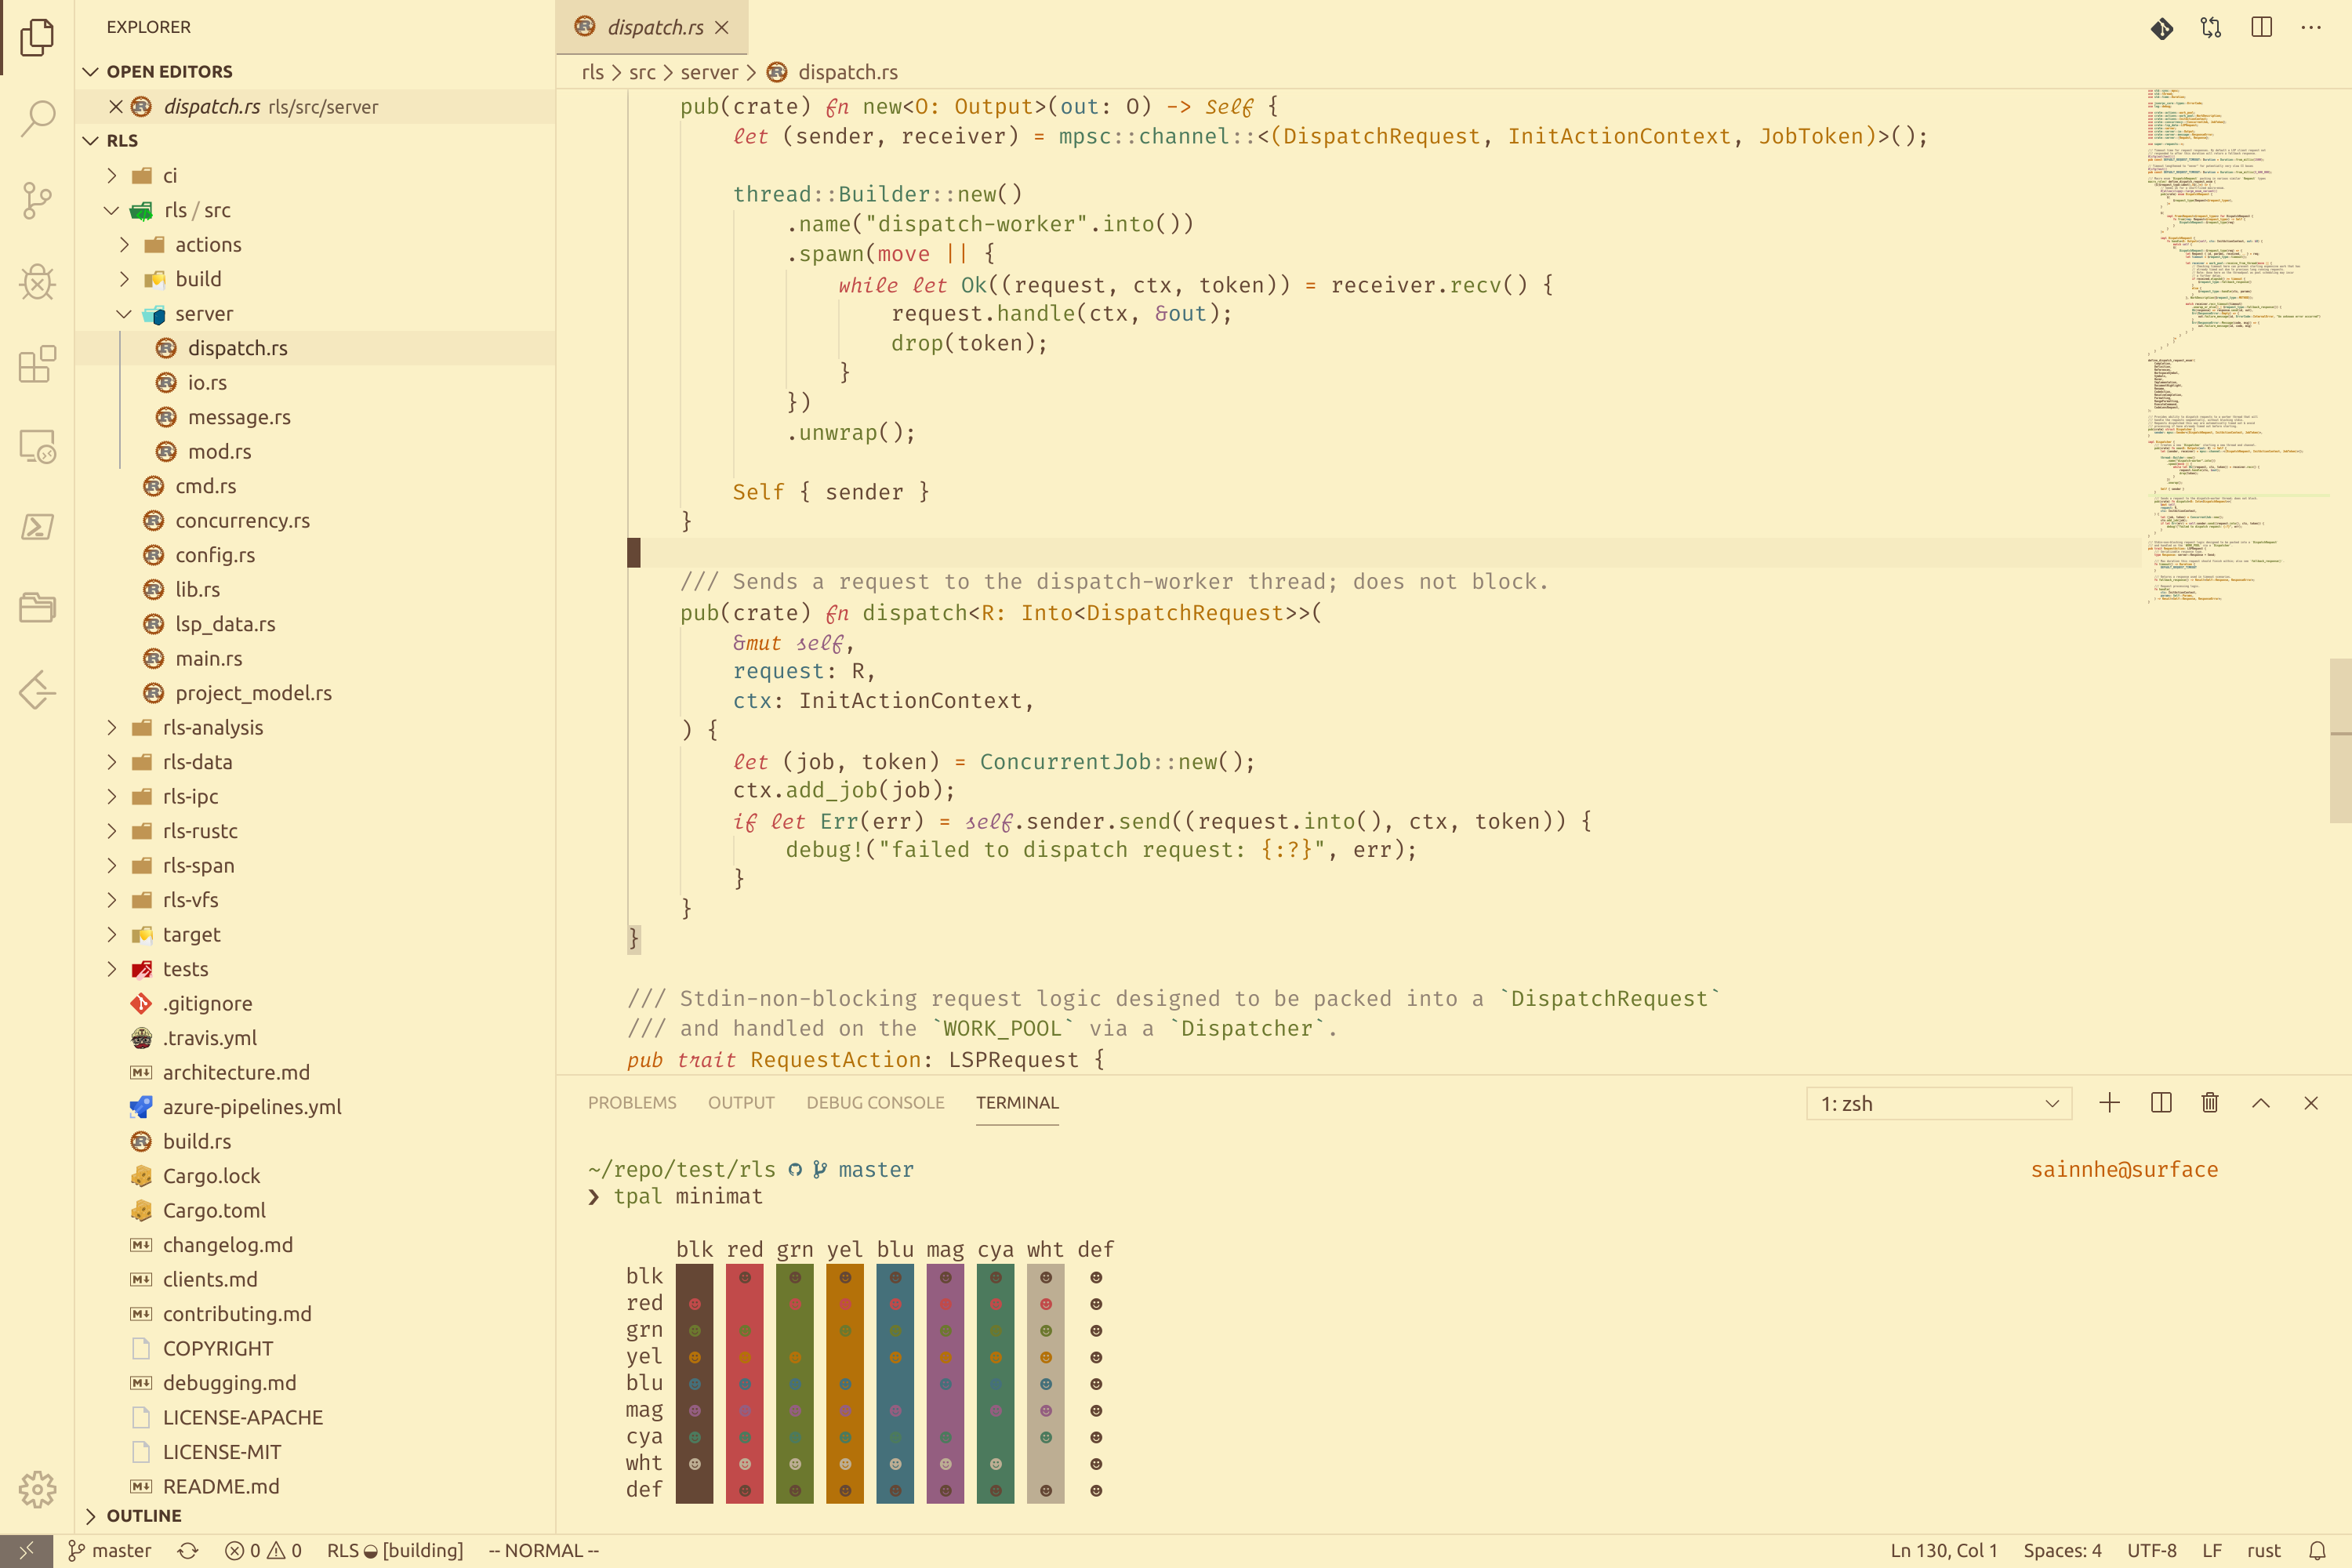This screenshot has width=2352, height=1568.
Task: Collapse the Open Editors section
Action: point(91,71)
